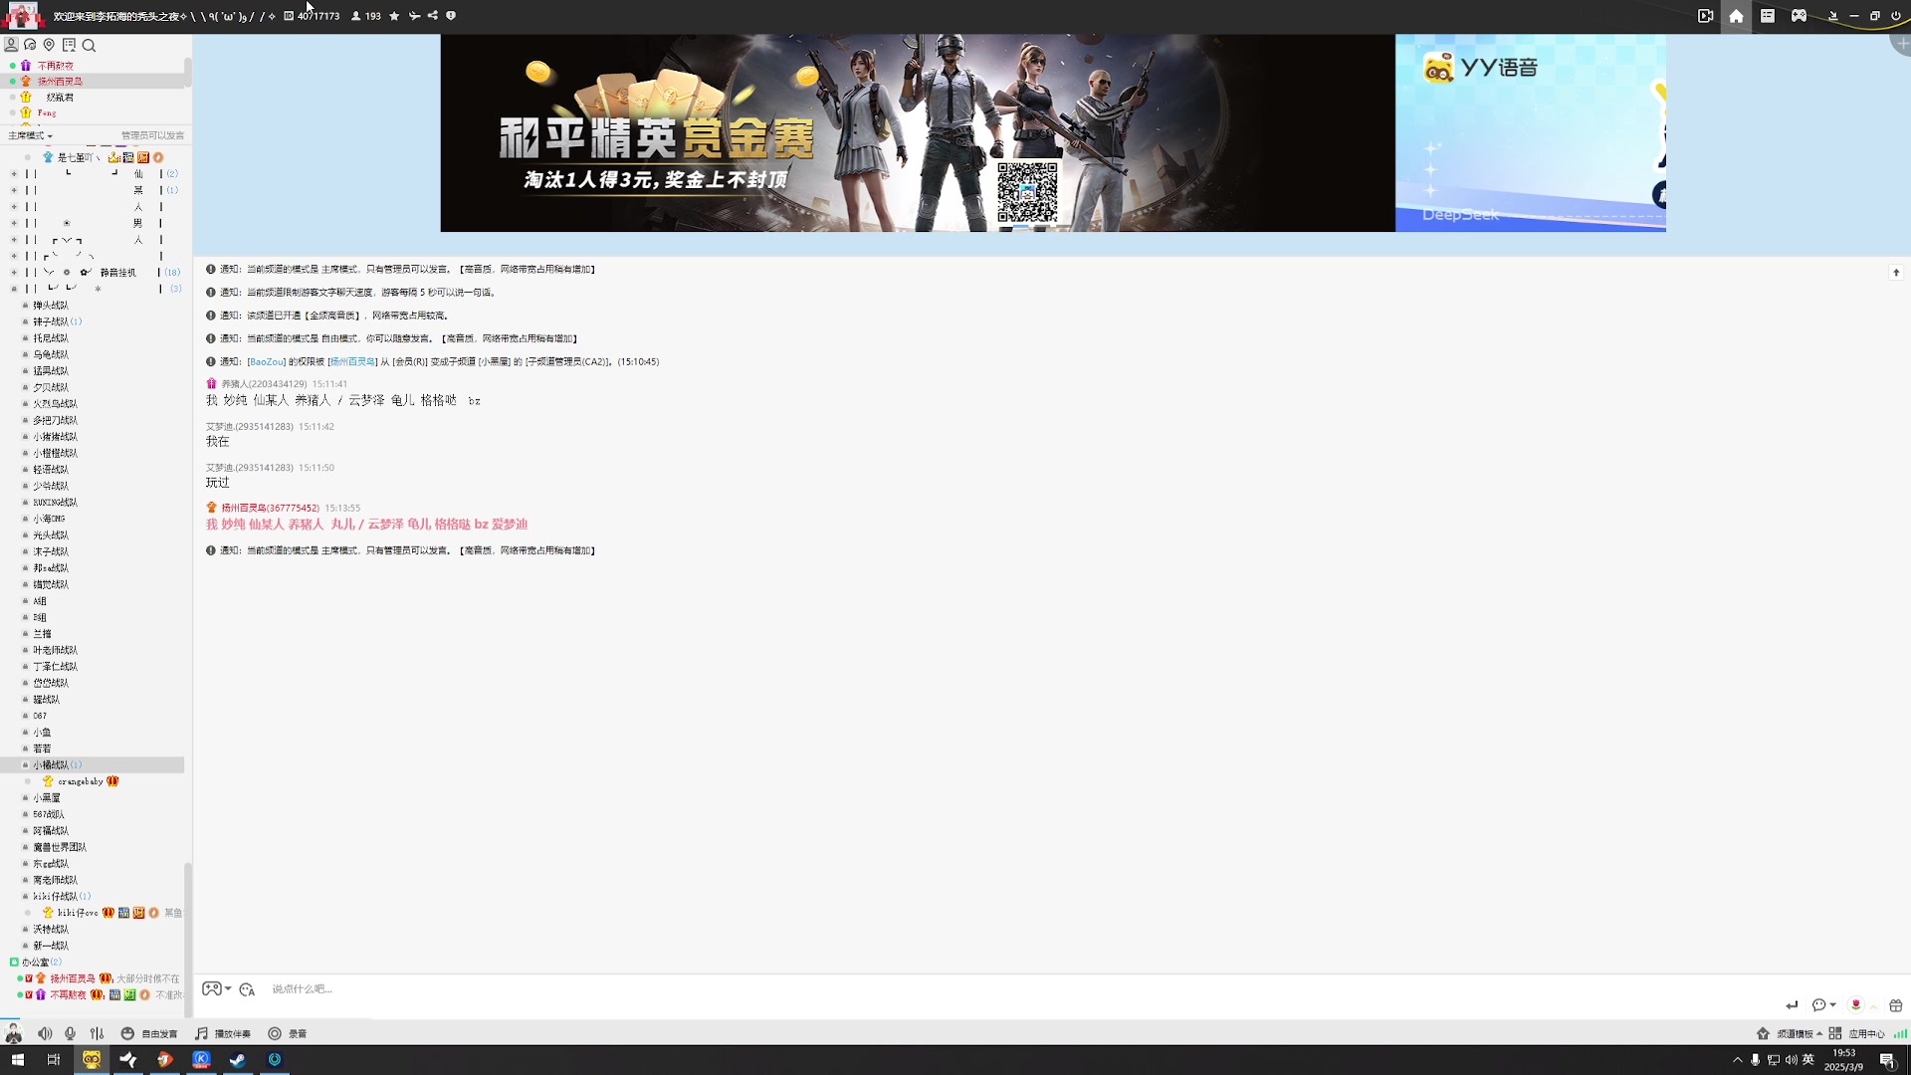Open the 频道模板 channel template menu
1911x1075 pixels.
click(x=1790, y=1033)
